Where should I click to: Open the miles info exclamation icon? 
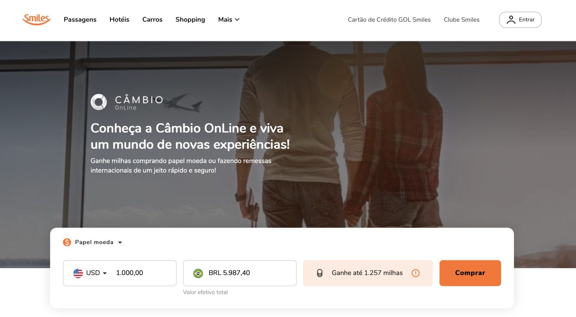pos(415,273)
